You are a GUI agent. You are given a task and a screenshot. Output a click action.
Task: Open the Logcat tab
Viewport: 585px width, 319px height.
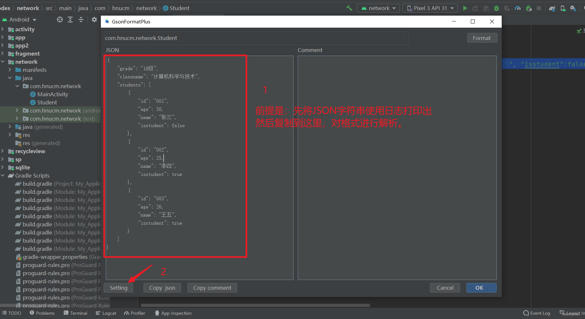(x=106, y=313)
